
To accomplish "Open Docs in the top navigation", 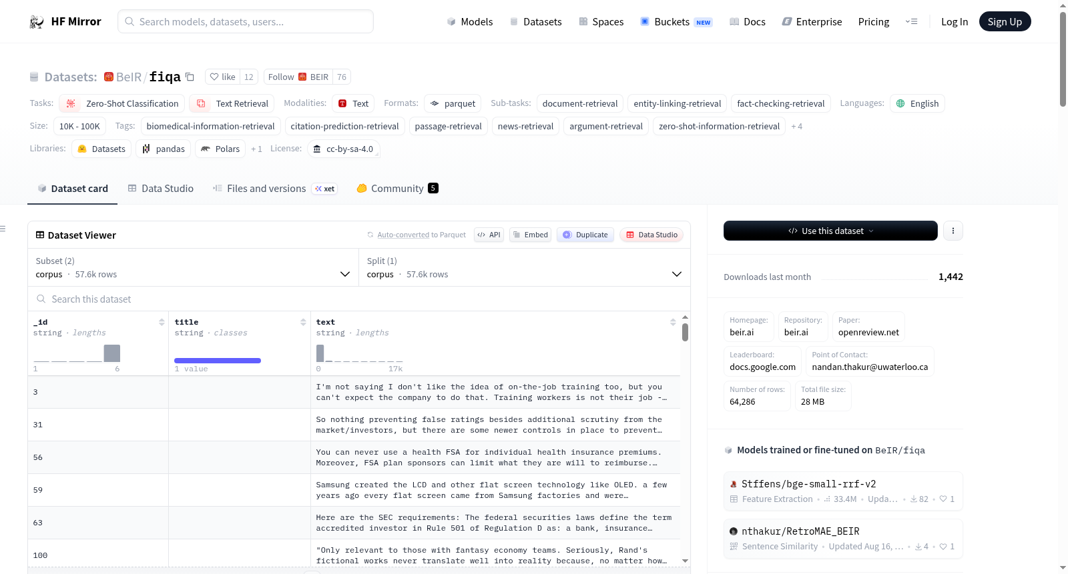I will (x=748, y=22).
